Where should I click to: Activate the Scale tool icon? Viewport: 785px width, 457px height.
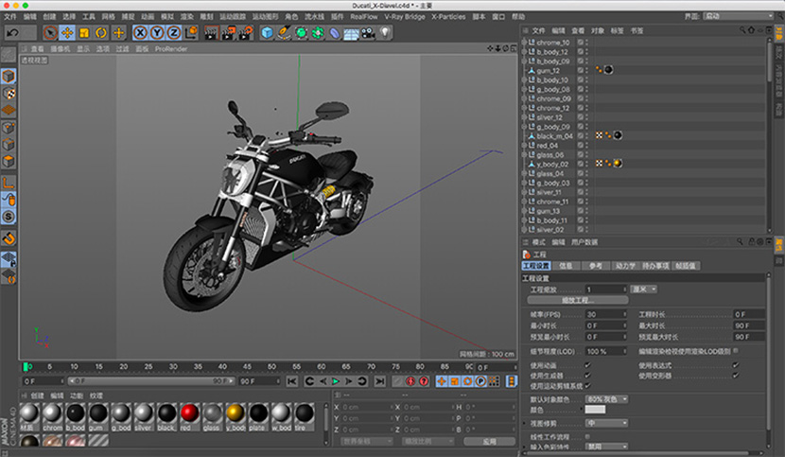pos(84,33)
